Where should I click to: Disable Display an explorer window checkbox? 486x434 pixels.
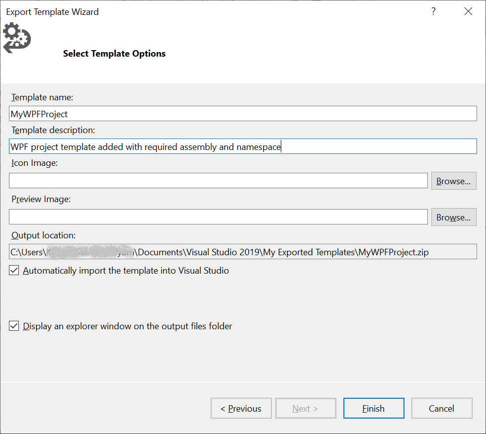coord(14,326)
